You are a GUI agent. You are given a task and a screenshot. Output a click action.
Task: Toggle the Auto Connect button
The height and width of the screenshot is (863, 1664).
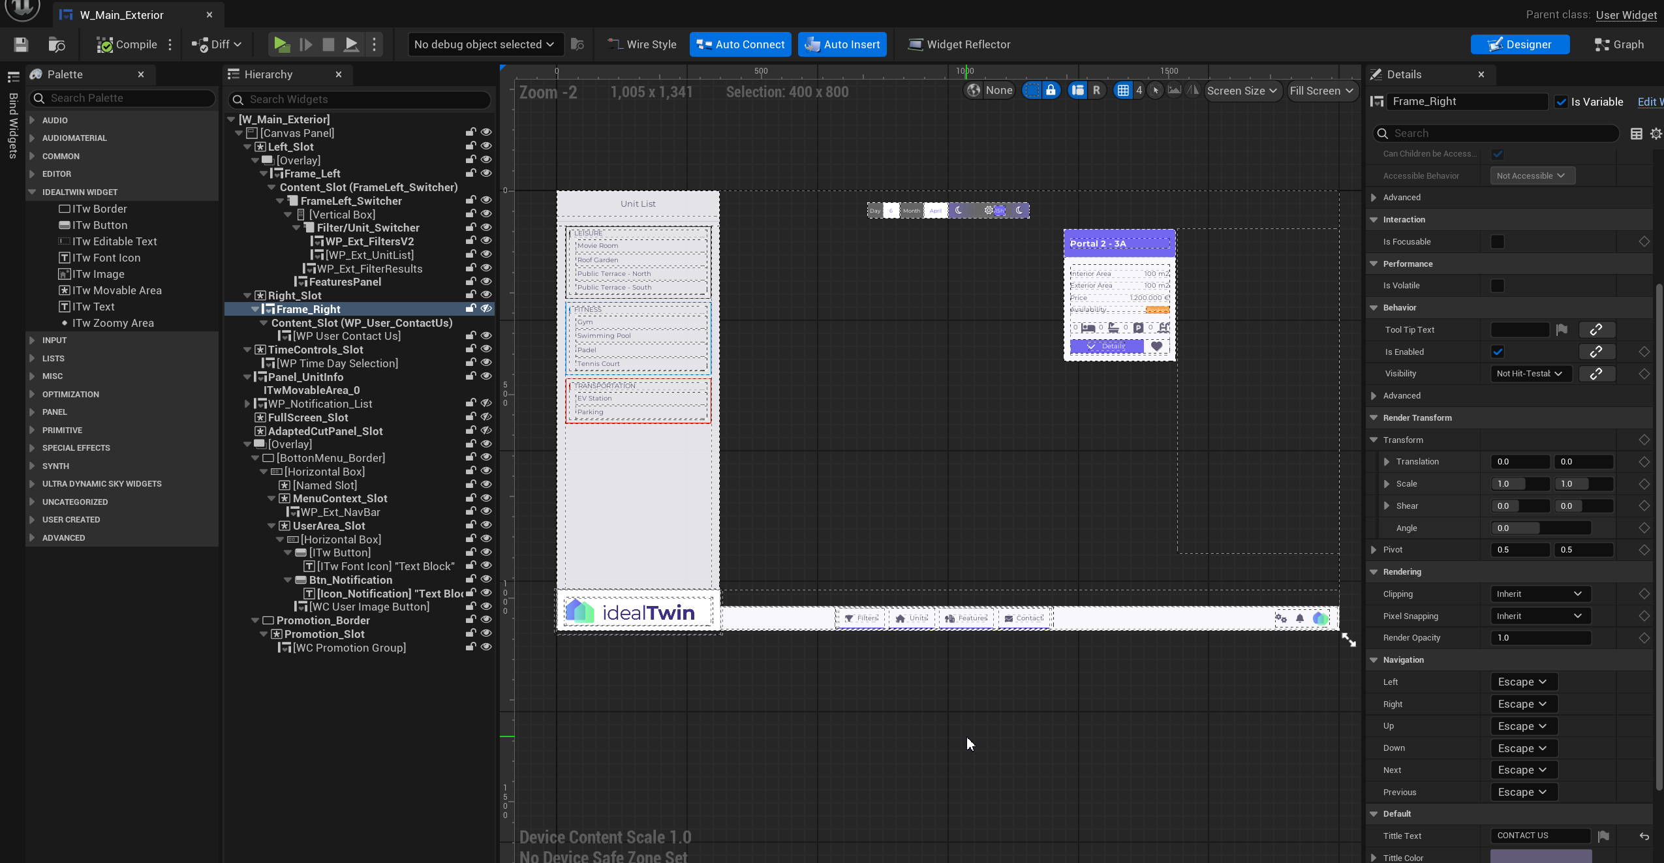click(x=740, y=44)
